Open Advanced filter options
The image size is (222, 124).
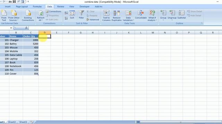[93, 20]
